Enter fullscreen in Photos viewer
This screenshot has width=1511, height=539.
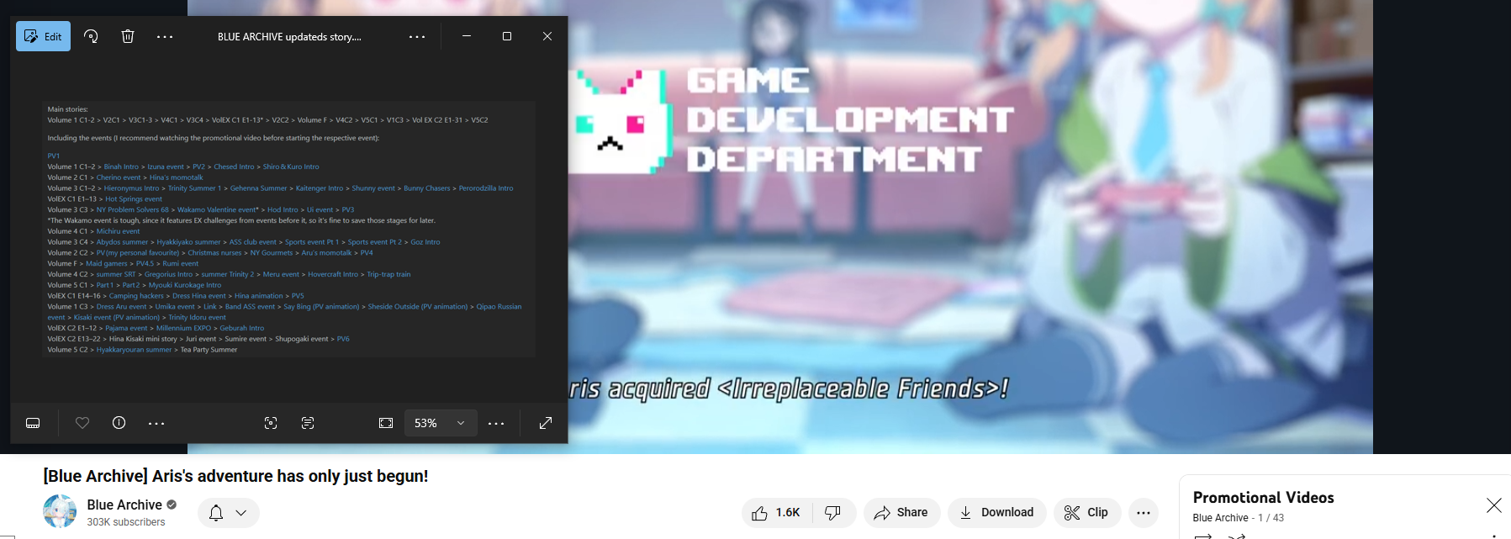546,423
